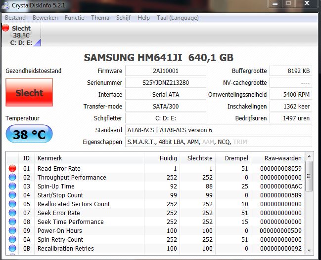
Task: Click raw value 000000008059
Action: [281, 168]
